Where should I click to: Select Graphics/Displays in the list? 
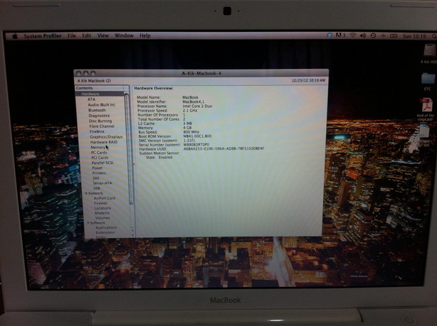tap(106, 137)
